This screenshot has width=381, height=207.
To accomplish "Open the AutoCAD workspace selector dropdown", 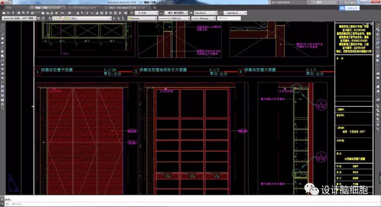I will [35, 18].
